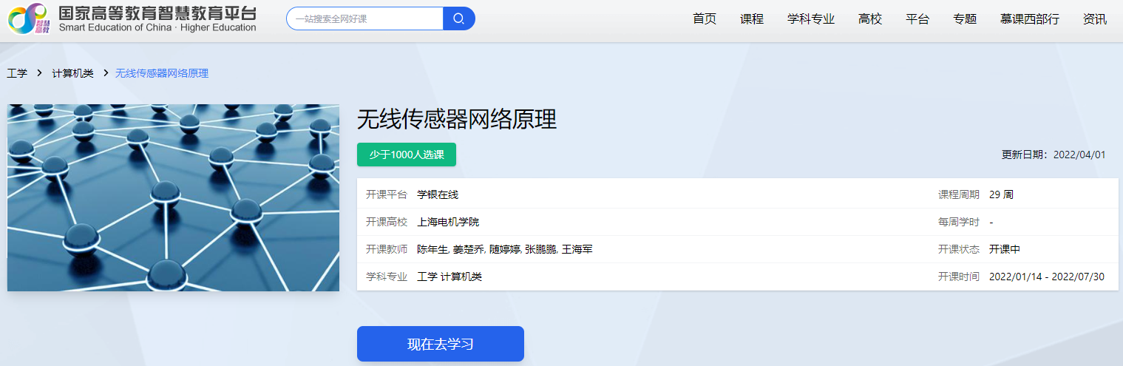Click the 工学 breadcrumb link
Image resolution: width=1123 pixels, height=366 pixels.
click(17, 73)
